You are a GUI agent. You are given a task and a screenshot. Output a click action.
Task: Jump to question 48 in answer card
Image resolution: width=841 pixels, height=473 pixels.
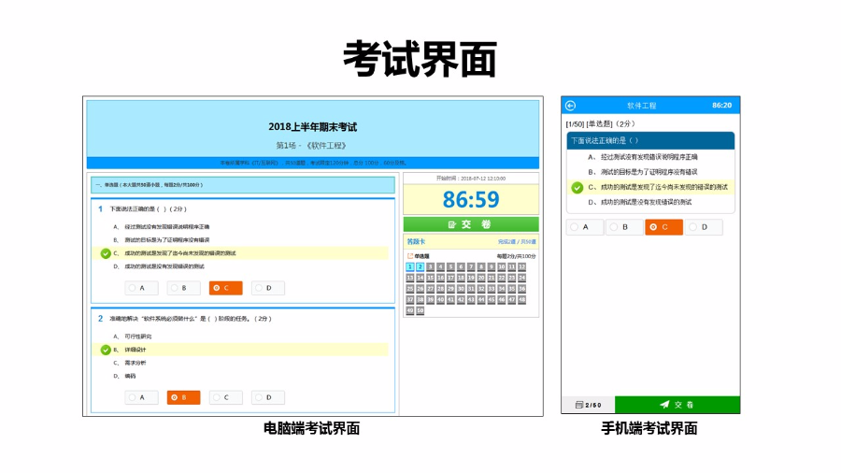pyautogui.click(x=521, y=300)
